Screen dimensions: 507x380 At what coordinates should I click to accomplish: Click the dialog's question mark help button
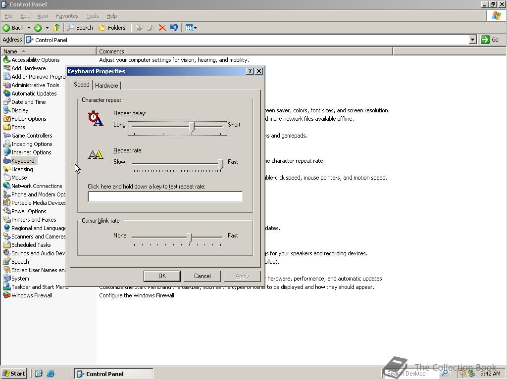pyautogui.click(x=250, y=71)
